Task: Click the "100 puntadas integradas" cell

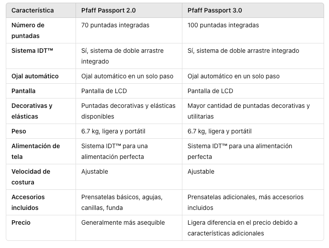Action: 223,25
